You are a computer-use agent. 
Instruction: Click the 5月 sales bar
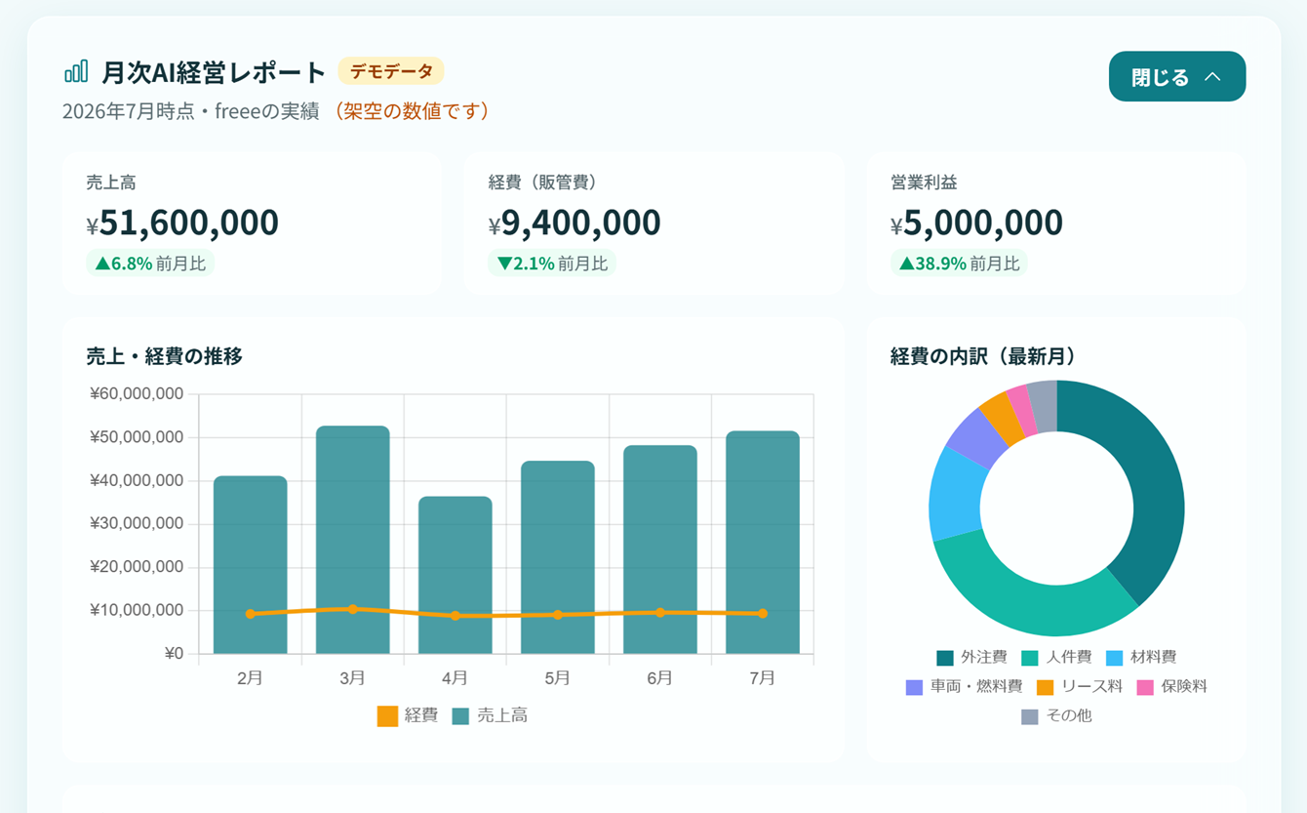click(558, 557)
